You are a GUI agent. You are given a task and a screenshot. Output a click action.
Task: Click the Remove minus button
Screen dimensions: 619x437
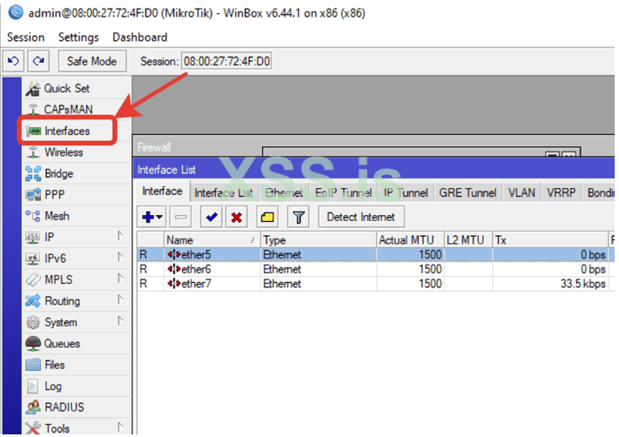pyautogui.click(x=181, y=217)
